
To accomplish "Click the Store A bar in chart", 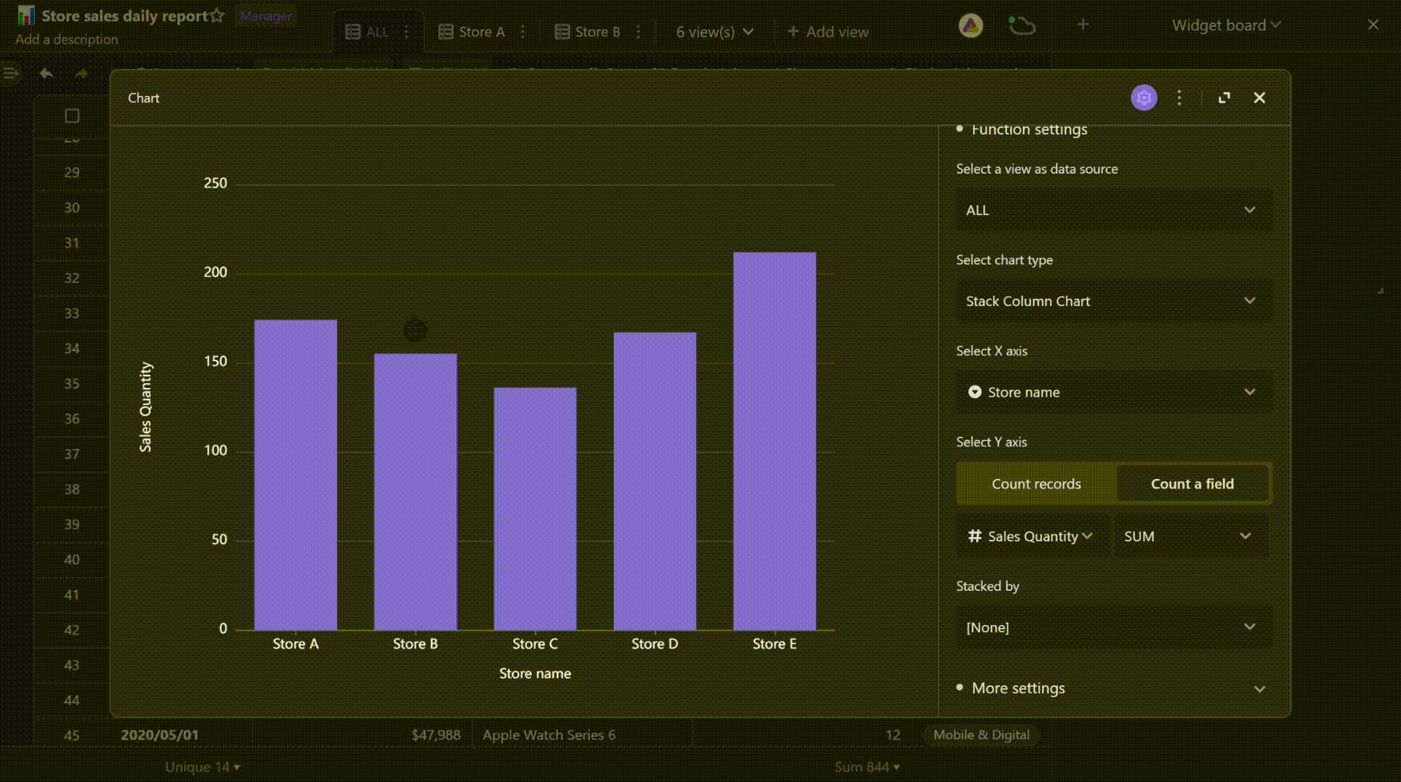I will (296, 475).
